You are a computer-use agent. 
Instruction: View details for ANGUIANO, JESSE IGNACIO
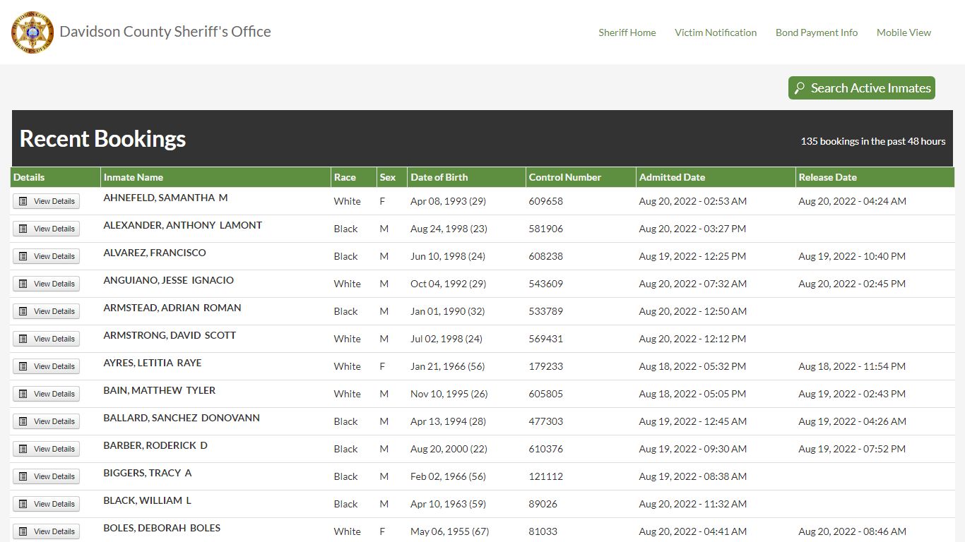tap(47, 284)
